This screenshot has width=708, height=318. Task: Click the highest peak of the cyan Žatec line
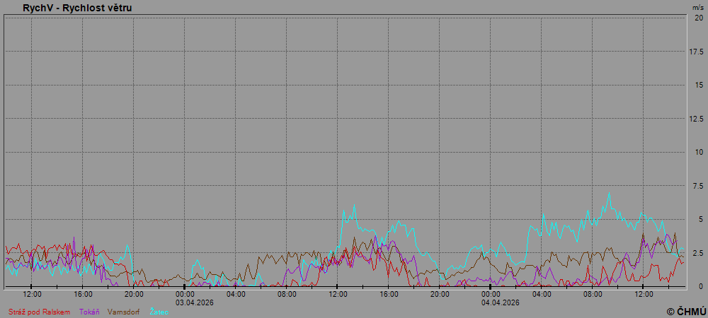(609, 193)
